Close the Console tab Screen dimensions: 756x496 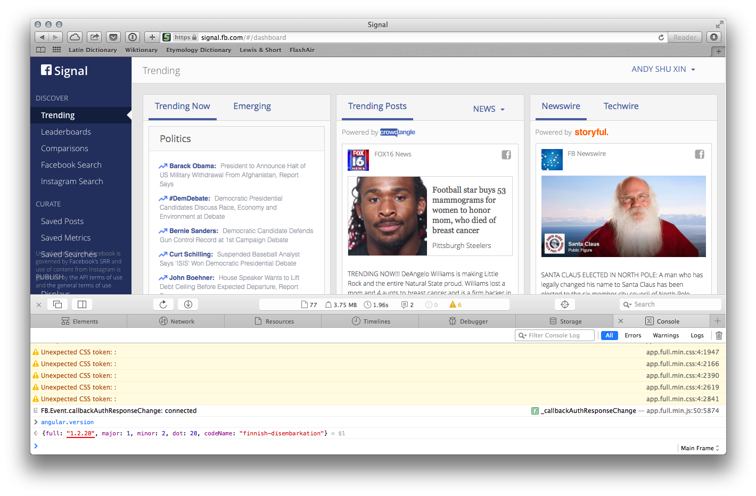point(621,321)
